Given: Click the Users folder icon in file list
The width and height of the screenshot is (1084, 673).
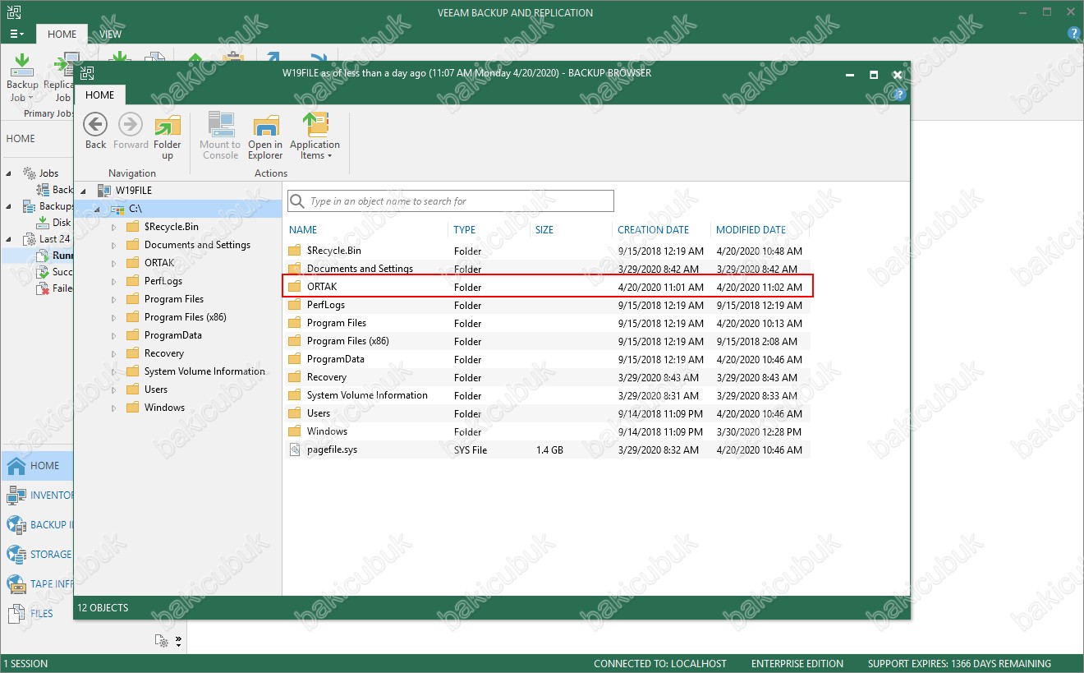Looking at the screenshot, I should click(295, 413).
